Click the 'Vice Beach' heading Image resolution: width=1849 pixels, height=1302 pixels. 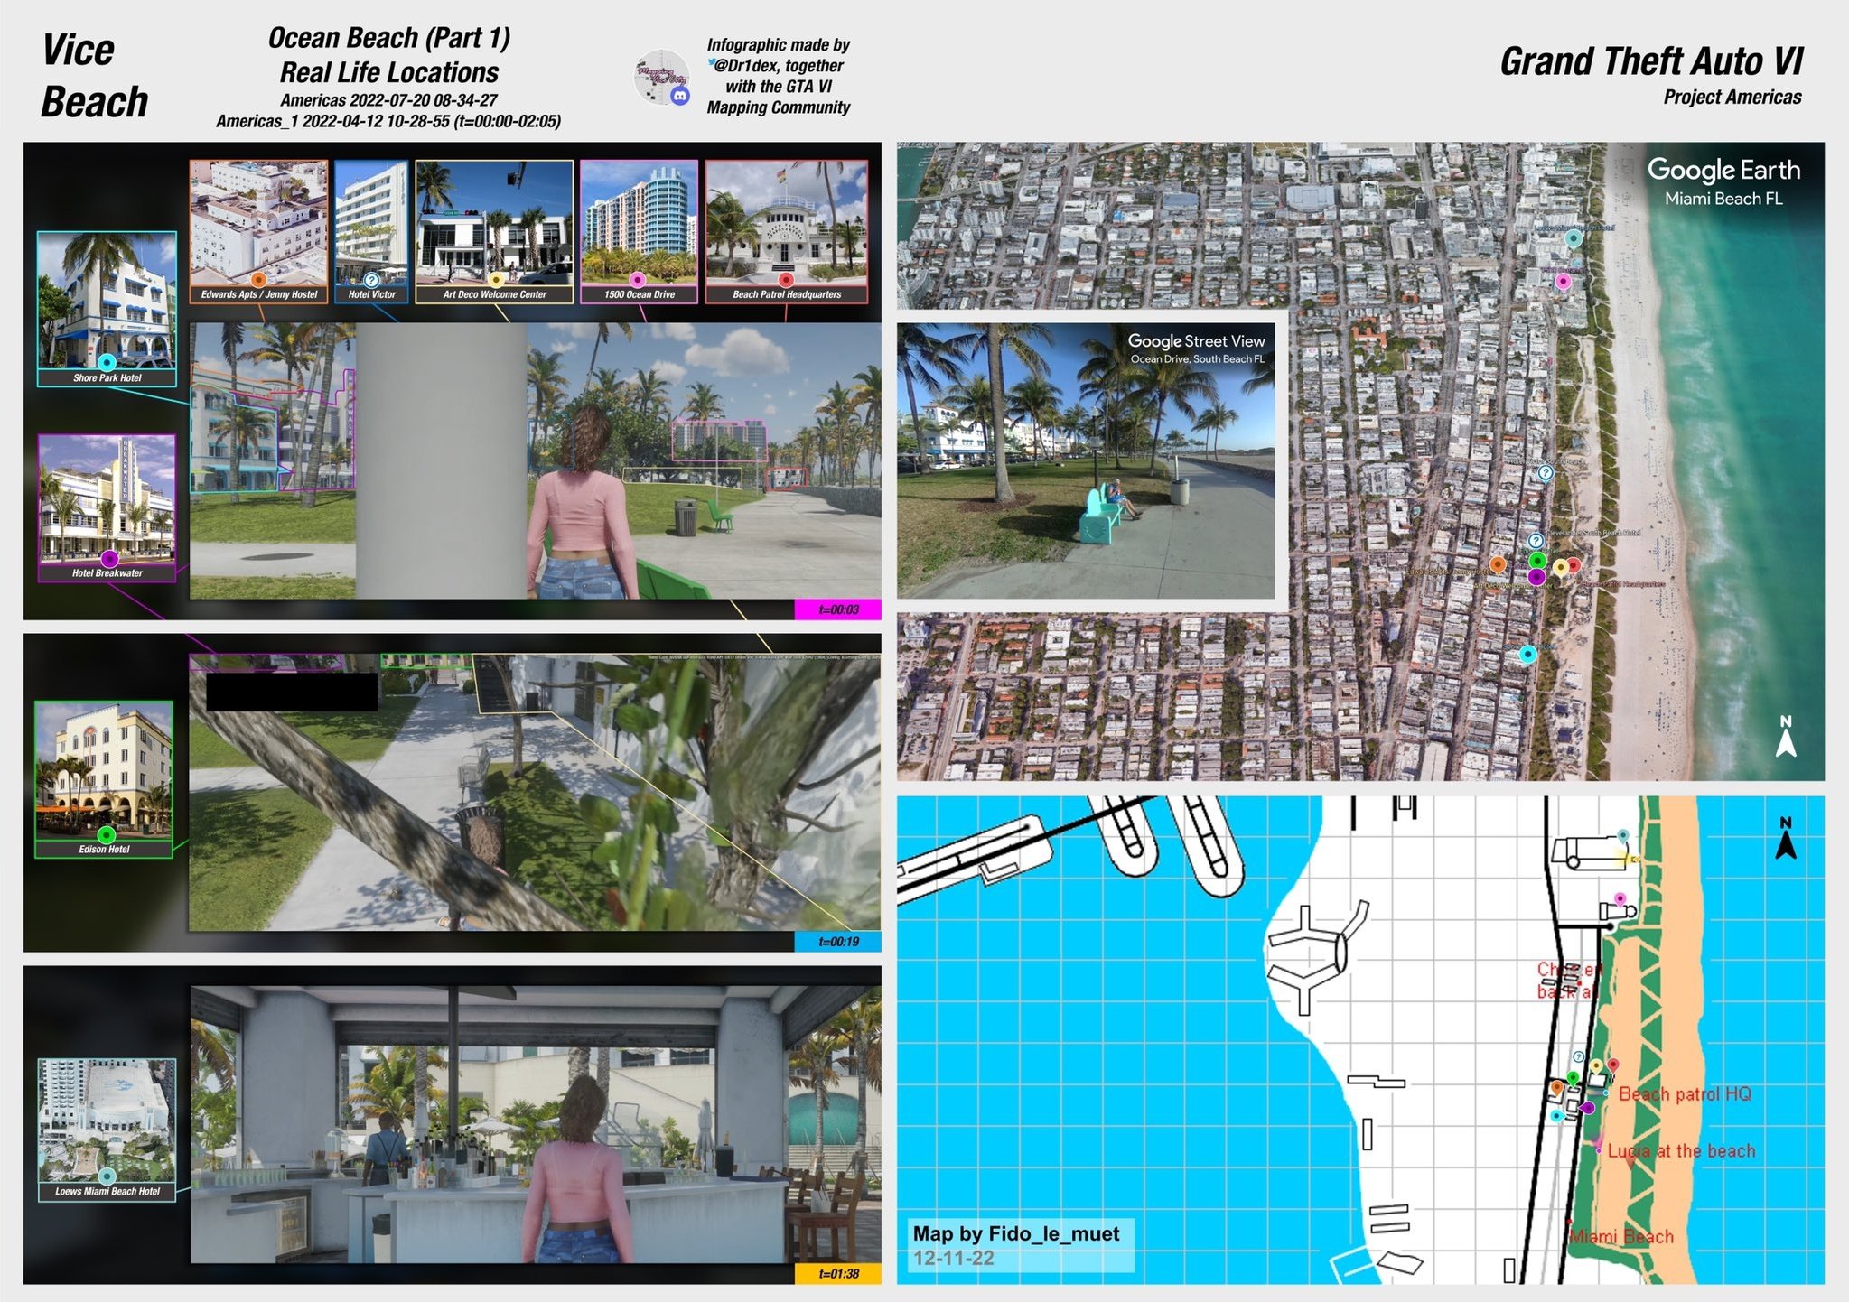pos(94,76)
